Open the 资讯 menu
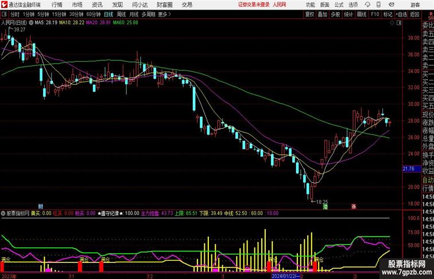434x279 pixels. (x=97, y=5)
